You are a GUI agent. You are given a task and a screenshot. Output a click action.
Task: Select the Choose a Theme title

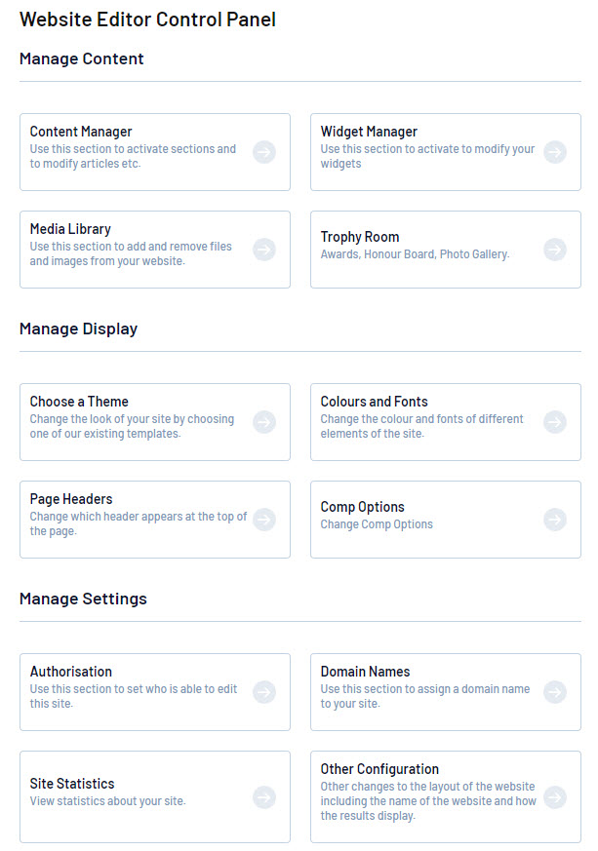pyautogui.click(x=79, y=402)
